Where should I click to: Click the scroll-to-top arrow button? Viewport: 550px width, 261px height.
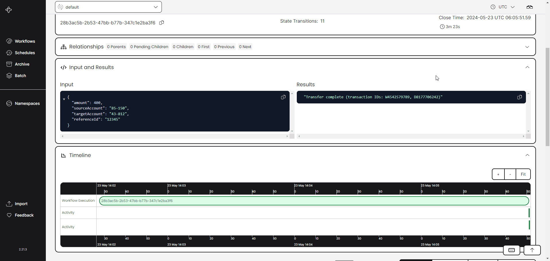click(x=532, y=250)
